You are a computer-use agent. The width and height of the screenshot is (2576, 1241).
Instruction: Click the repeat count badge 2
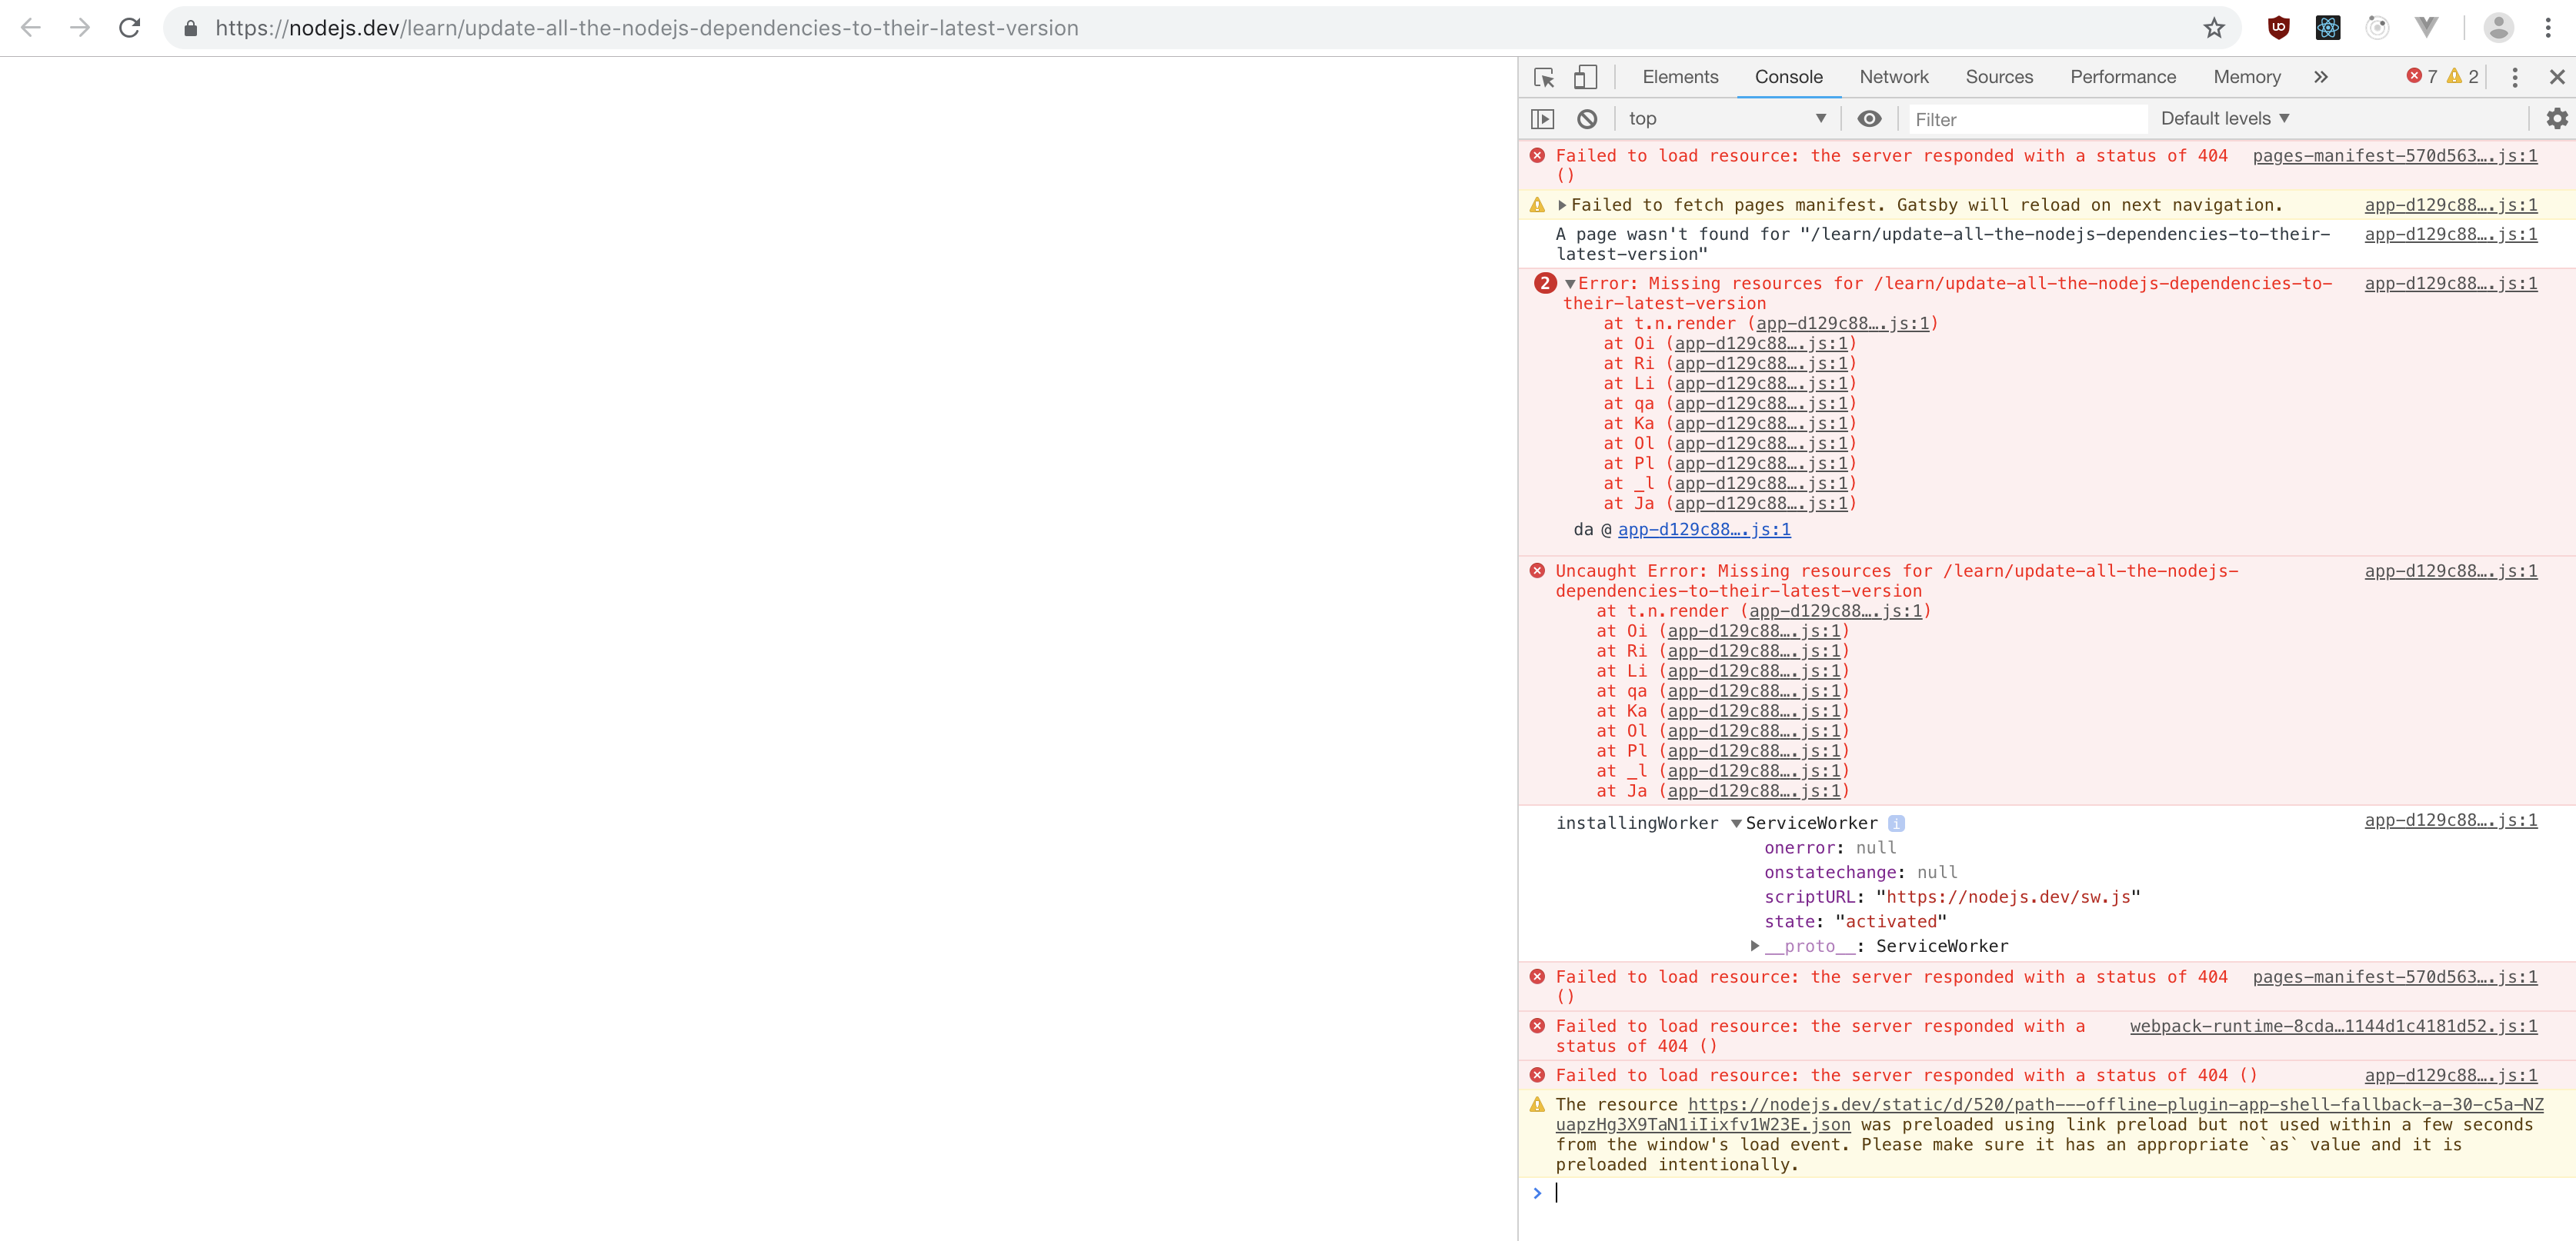coord(1544,284)
